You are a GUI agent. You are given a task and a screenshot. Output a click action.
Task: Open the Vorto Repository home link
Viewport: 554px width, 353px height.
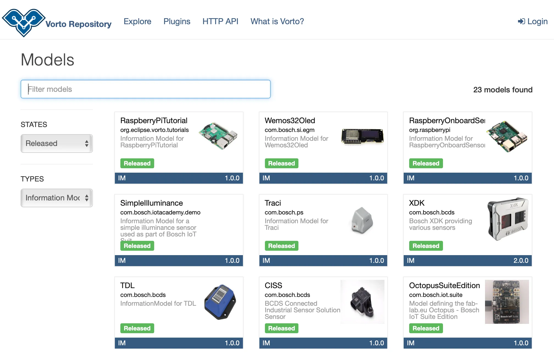pos(78,24)
